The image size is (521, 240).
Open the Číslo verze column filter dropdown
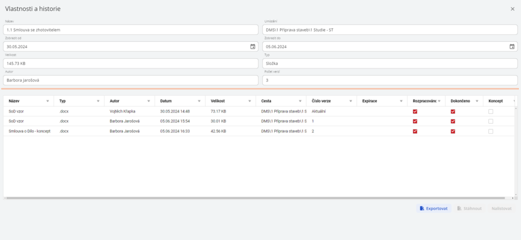(x=350, y=101)
